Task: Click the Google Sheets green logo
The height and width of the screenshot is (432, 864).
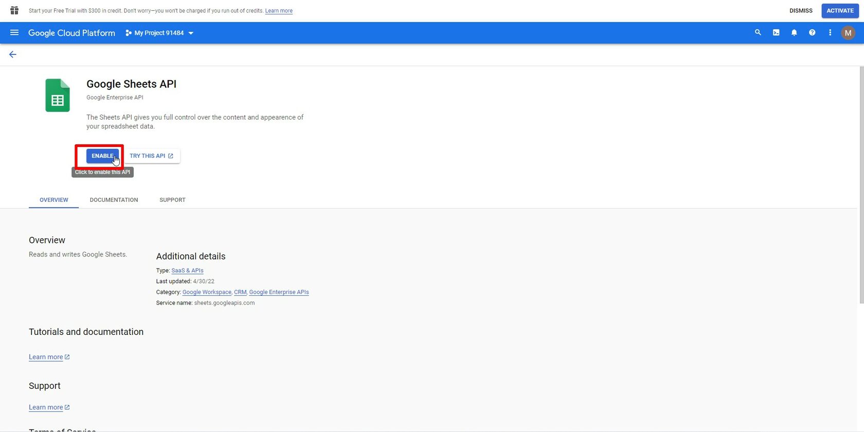Action: (x=58, y=95)
